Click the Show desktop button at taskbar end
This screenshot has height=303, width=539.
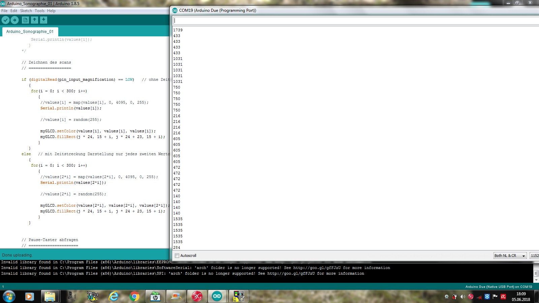[537, 297]
